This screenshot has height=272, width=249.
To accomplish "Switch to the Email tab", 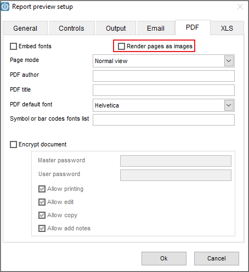I will point(156,28).
